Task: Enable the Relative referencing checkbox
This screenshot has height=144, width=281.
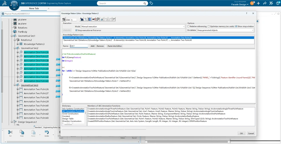Action: [188, 26]
